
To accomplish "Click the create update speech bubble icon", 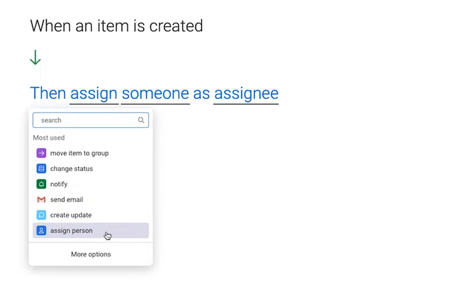I will point(41,215).
